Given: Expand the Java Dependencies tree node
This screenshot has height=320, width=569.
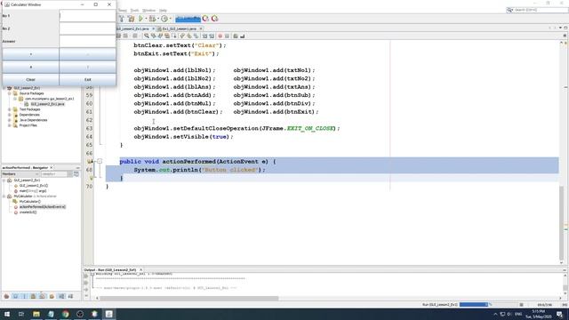Looking at the screenshot, I should [x=10, y=120].
